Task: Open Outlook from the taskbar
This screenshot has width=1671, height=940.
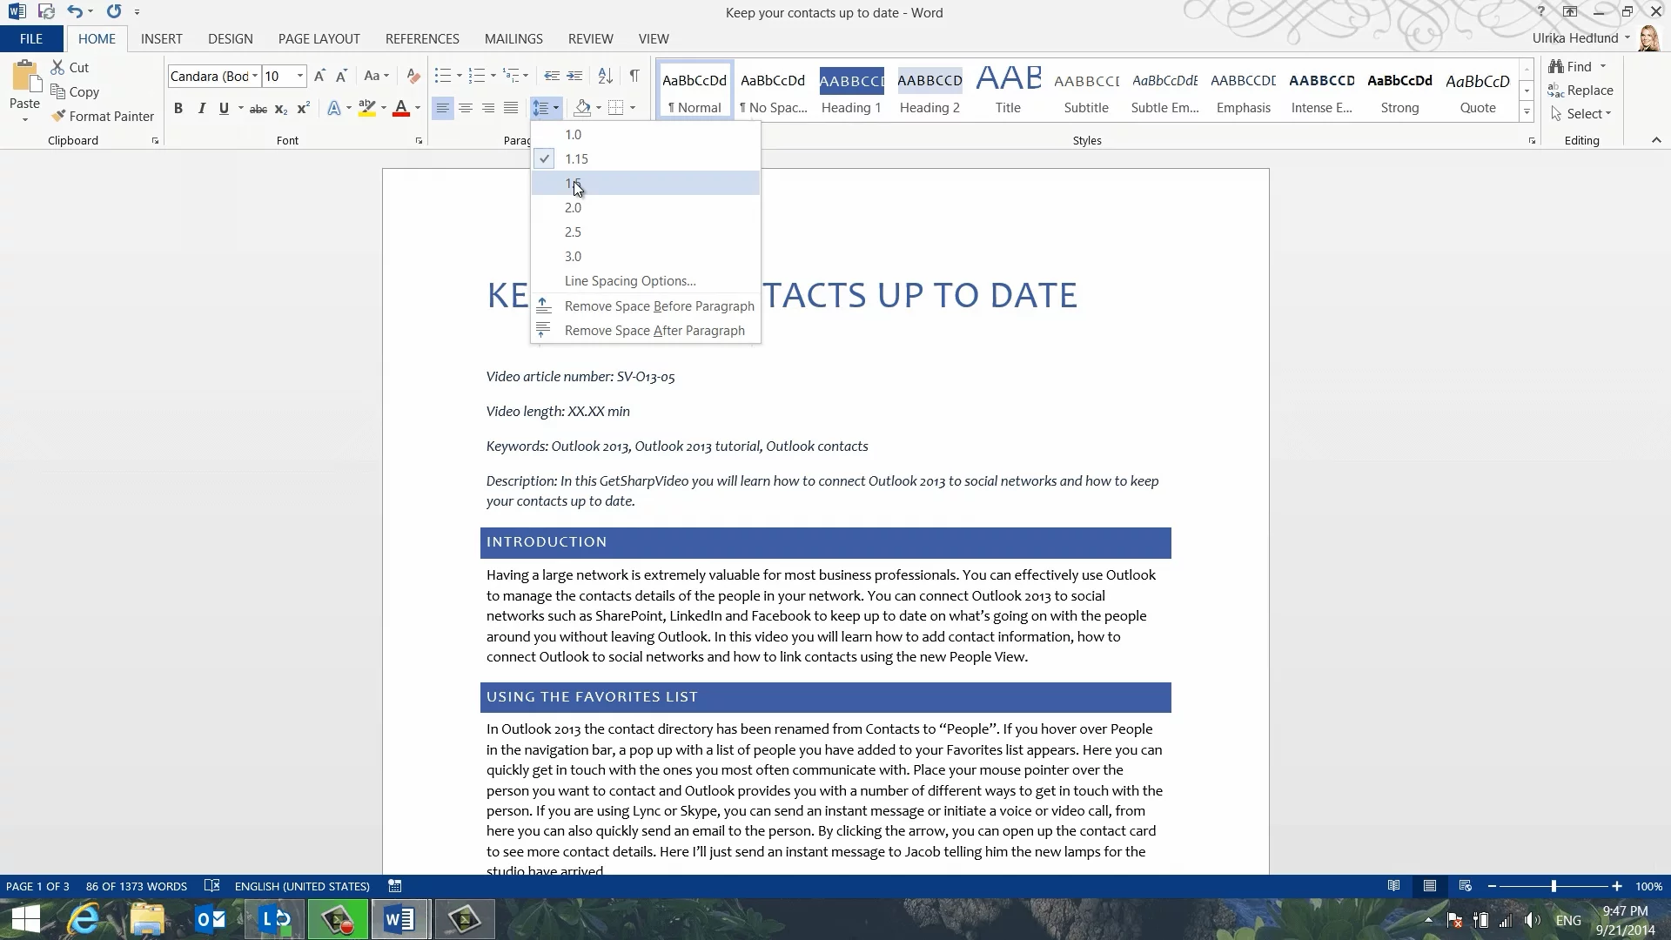Action: (211, 919)
